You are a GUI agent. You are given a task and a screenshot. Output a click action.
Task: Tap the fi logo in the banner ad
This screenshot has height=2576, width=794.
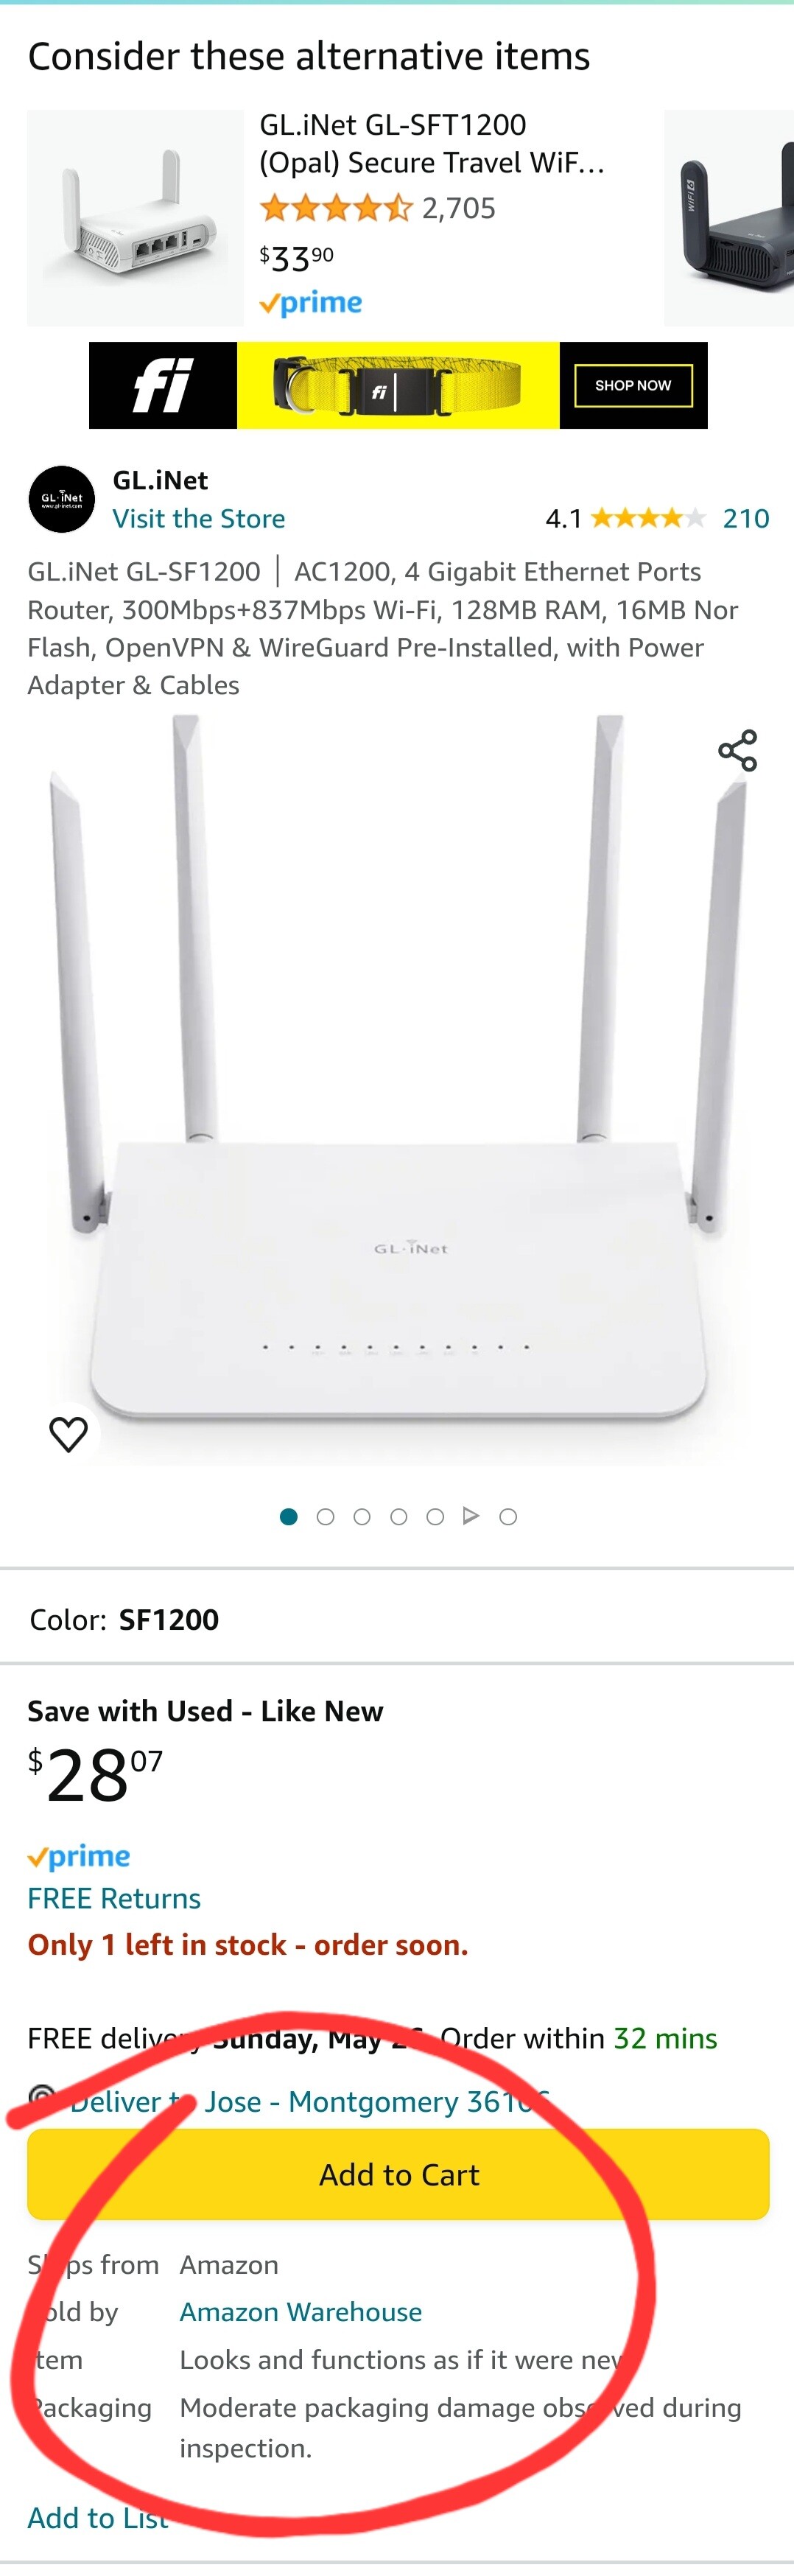163,385
